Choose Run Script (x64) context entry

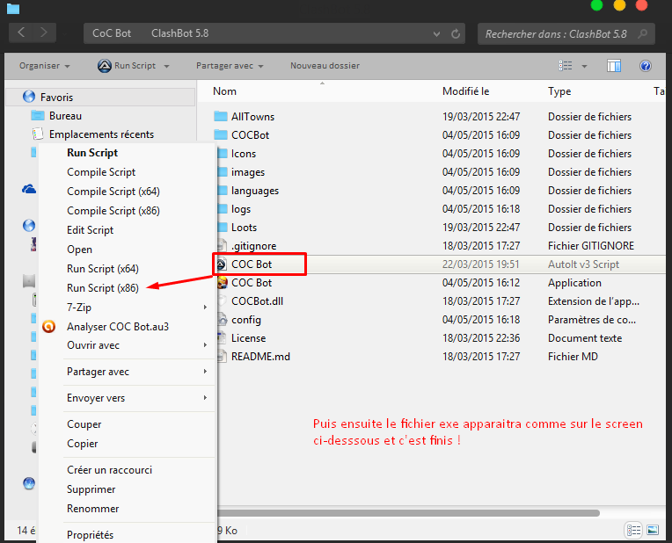[x=103, y=269]
